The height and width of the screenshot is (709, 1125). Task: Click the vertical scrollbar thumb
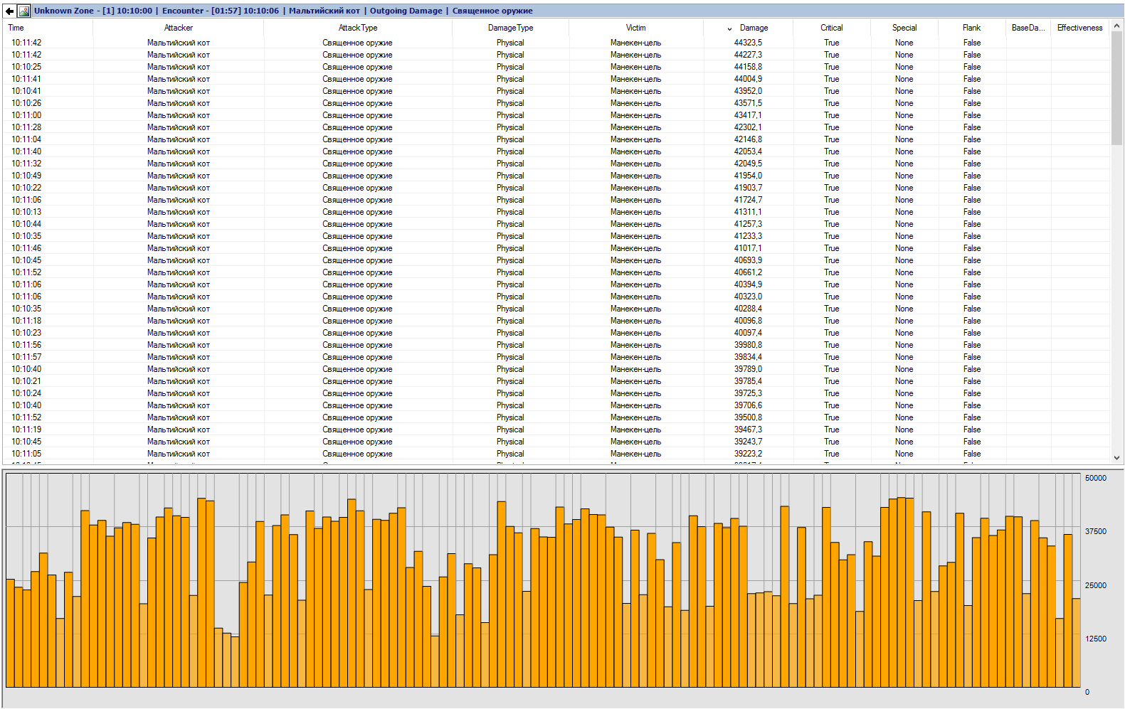pyautogui.click(x=1116, y=88)
